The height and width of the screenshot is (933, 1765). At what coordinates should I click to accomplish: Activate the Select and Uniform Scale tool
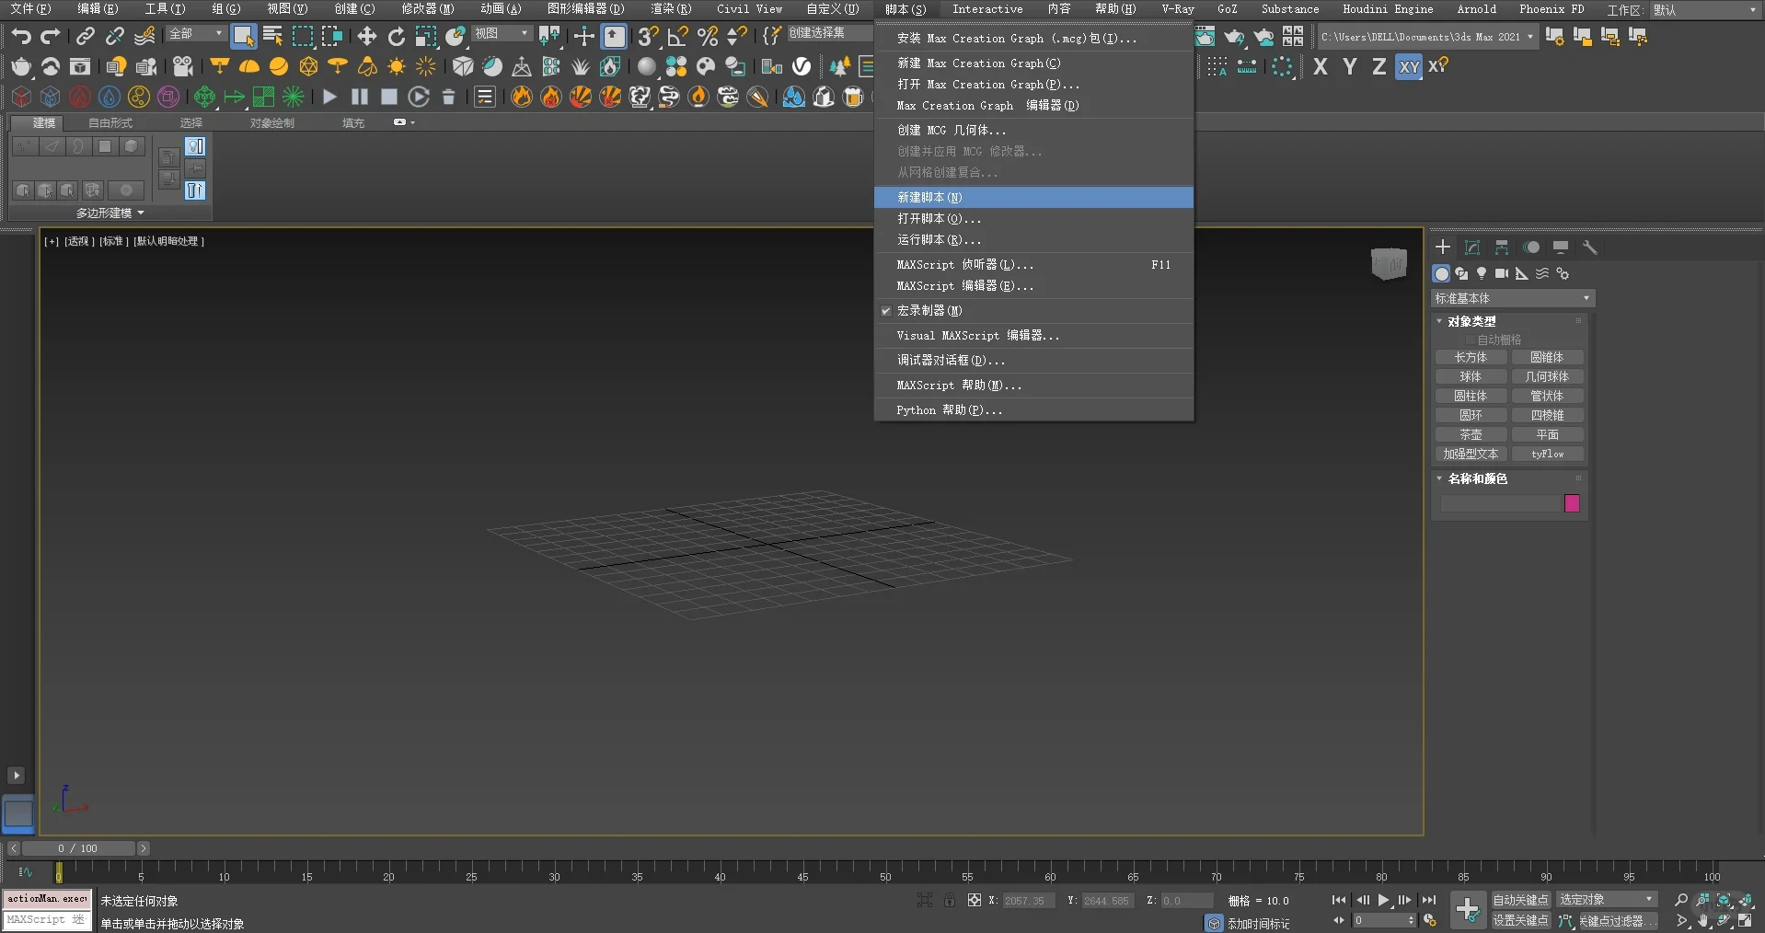(426, 35)
